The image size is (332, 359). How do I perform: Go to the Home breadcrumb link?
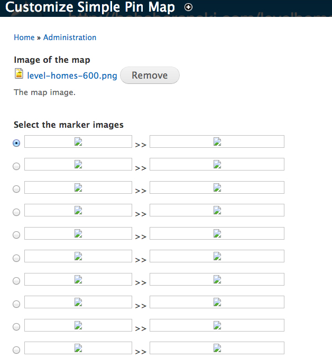pyautogui.click(x=24, y=37)
